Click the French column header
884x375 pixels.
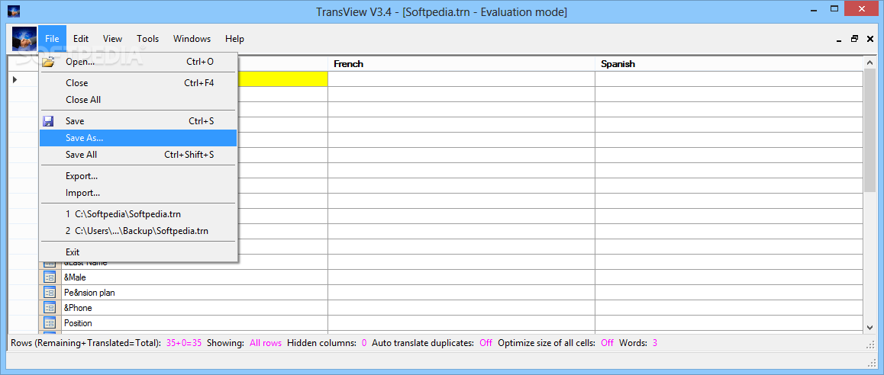coord(461,63)
